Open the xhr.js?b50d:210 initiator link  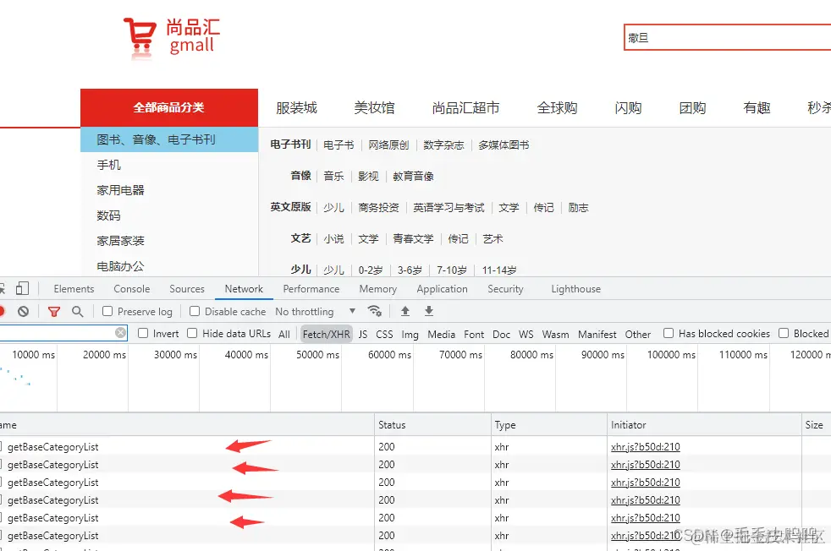tap(644, 446)
